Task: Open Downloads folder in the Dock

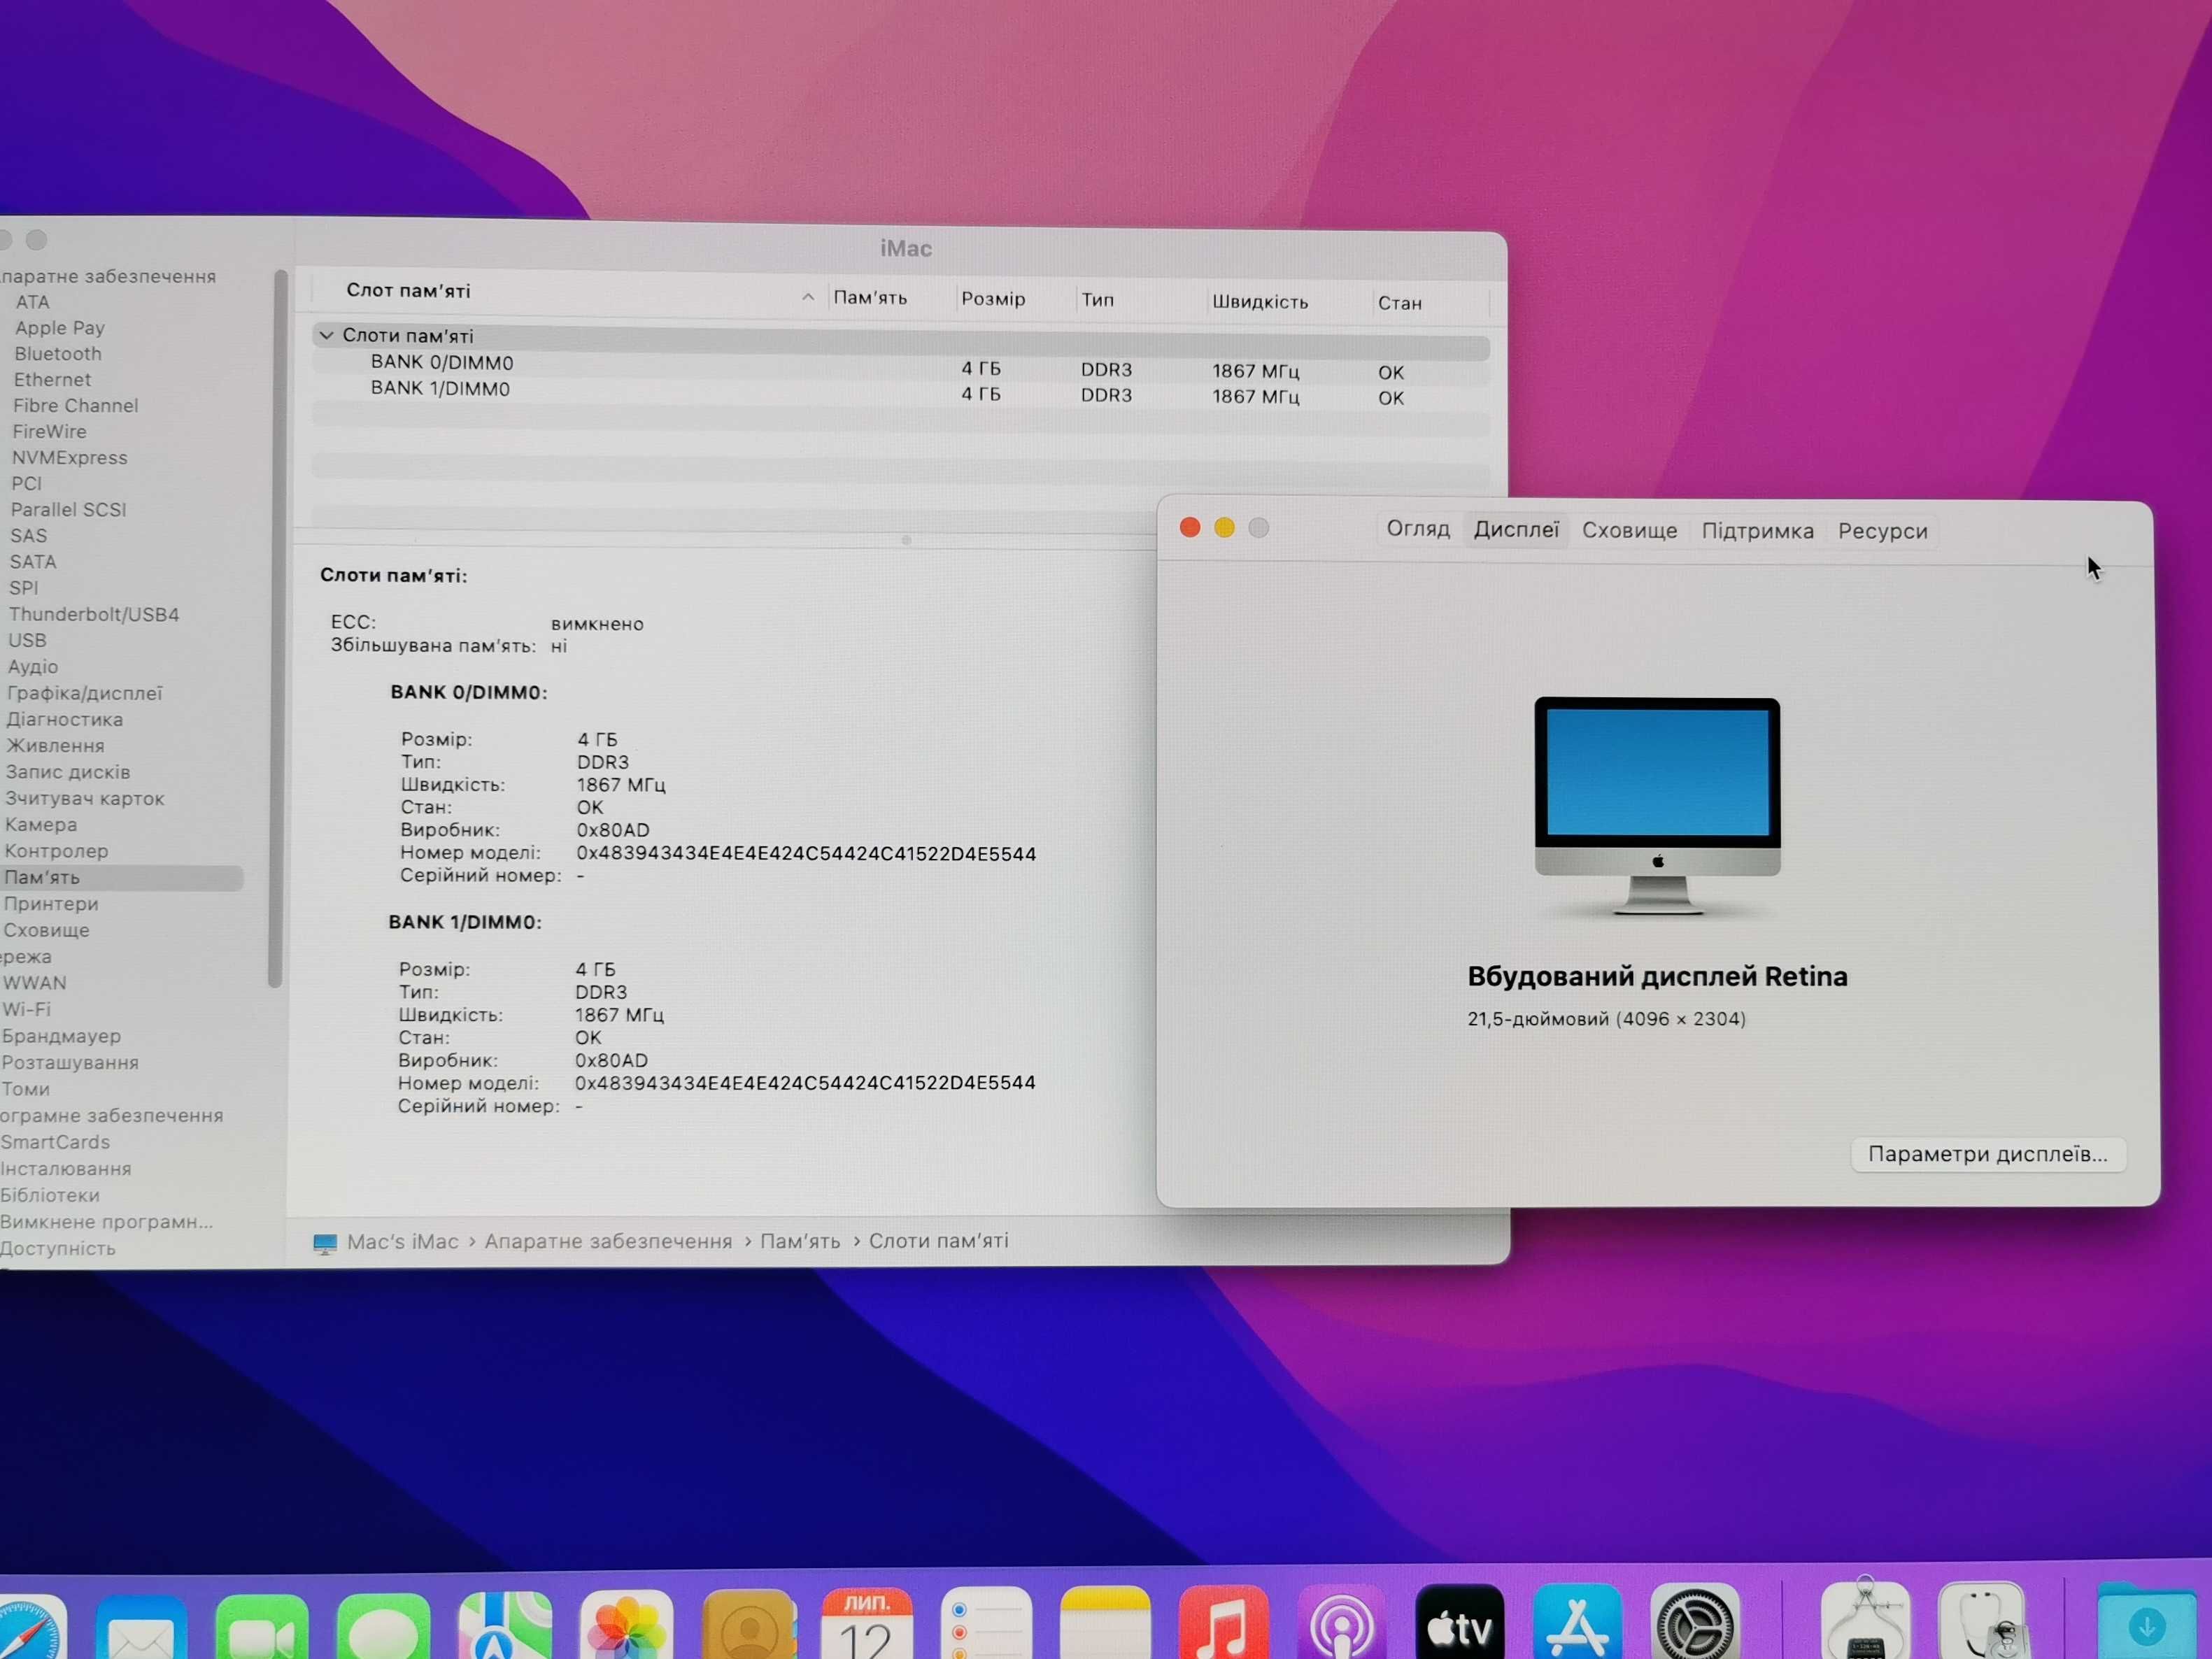Action: point(2146,1621)
